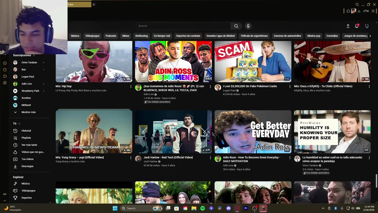Start voice search with the microphone icon
The width and height of the screenshot is (378, 213).
pyautogui.click(x=248, y=26)
